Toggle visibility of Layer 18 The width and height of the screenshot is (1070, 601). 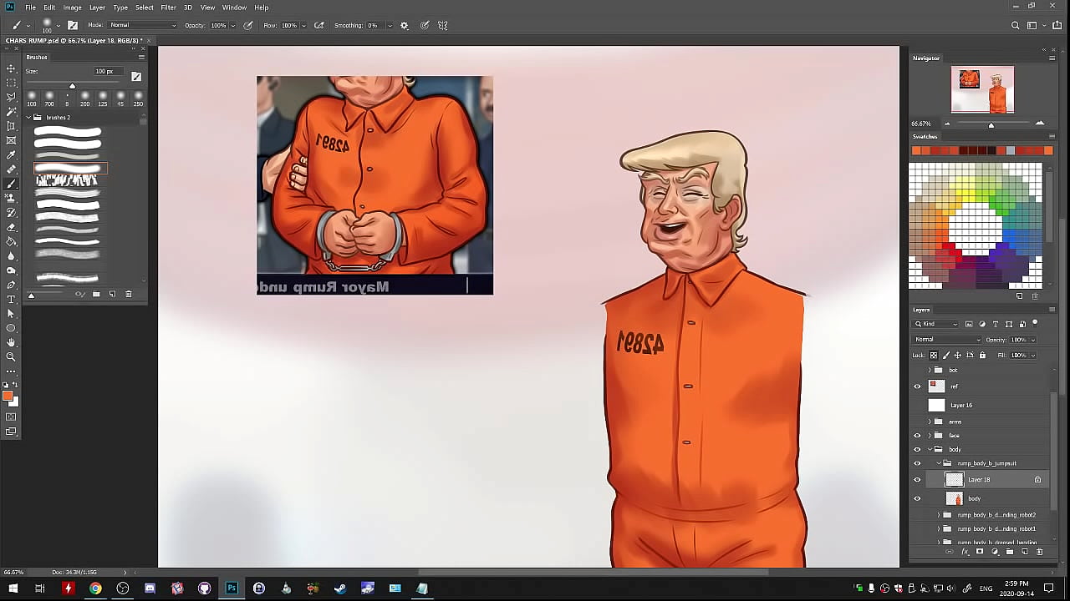(917, 479)
